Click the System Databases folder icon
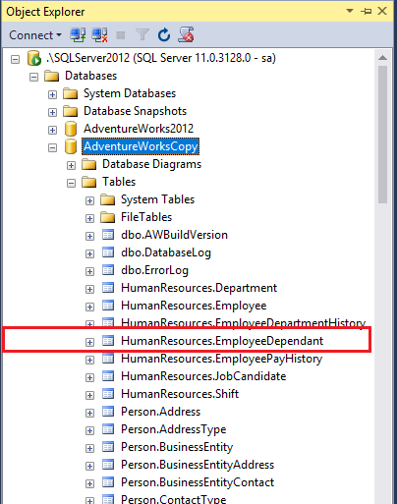Viewport: 397px width, 504px height. coord(71,93)
